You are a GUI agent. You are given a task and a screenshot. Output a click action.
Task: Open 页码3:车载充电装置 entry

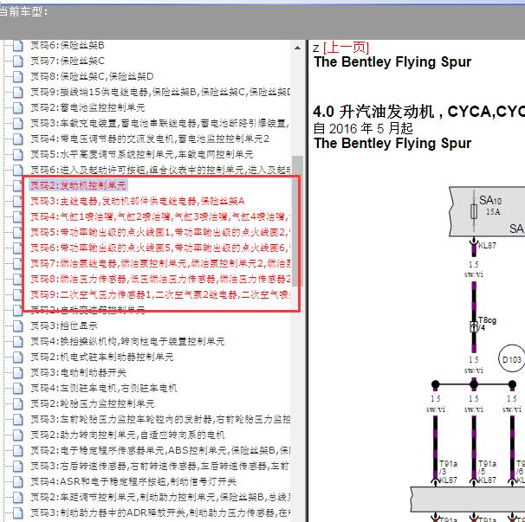(159, 123)
